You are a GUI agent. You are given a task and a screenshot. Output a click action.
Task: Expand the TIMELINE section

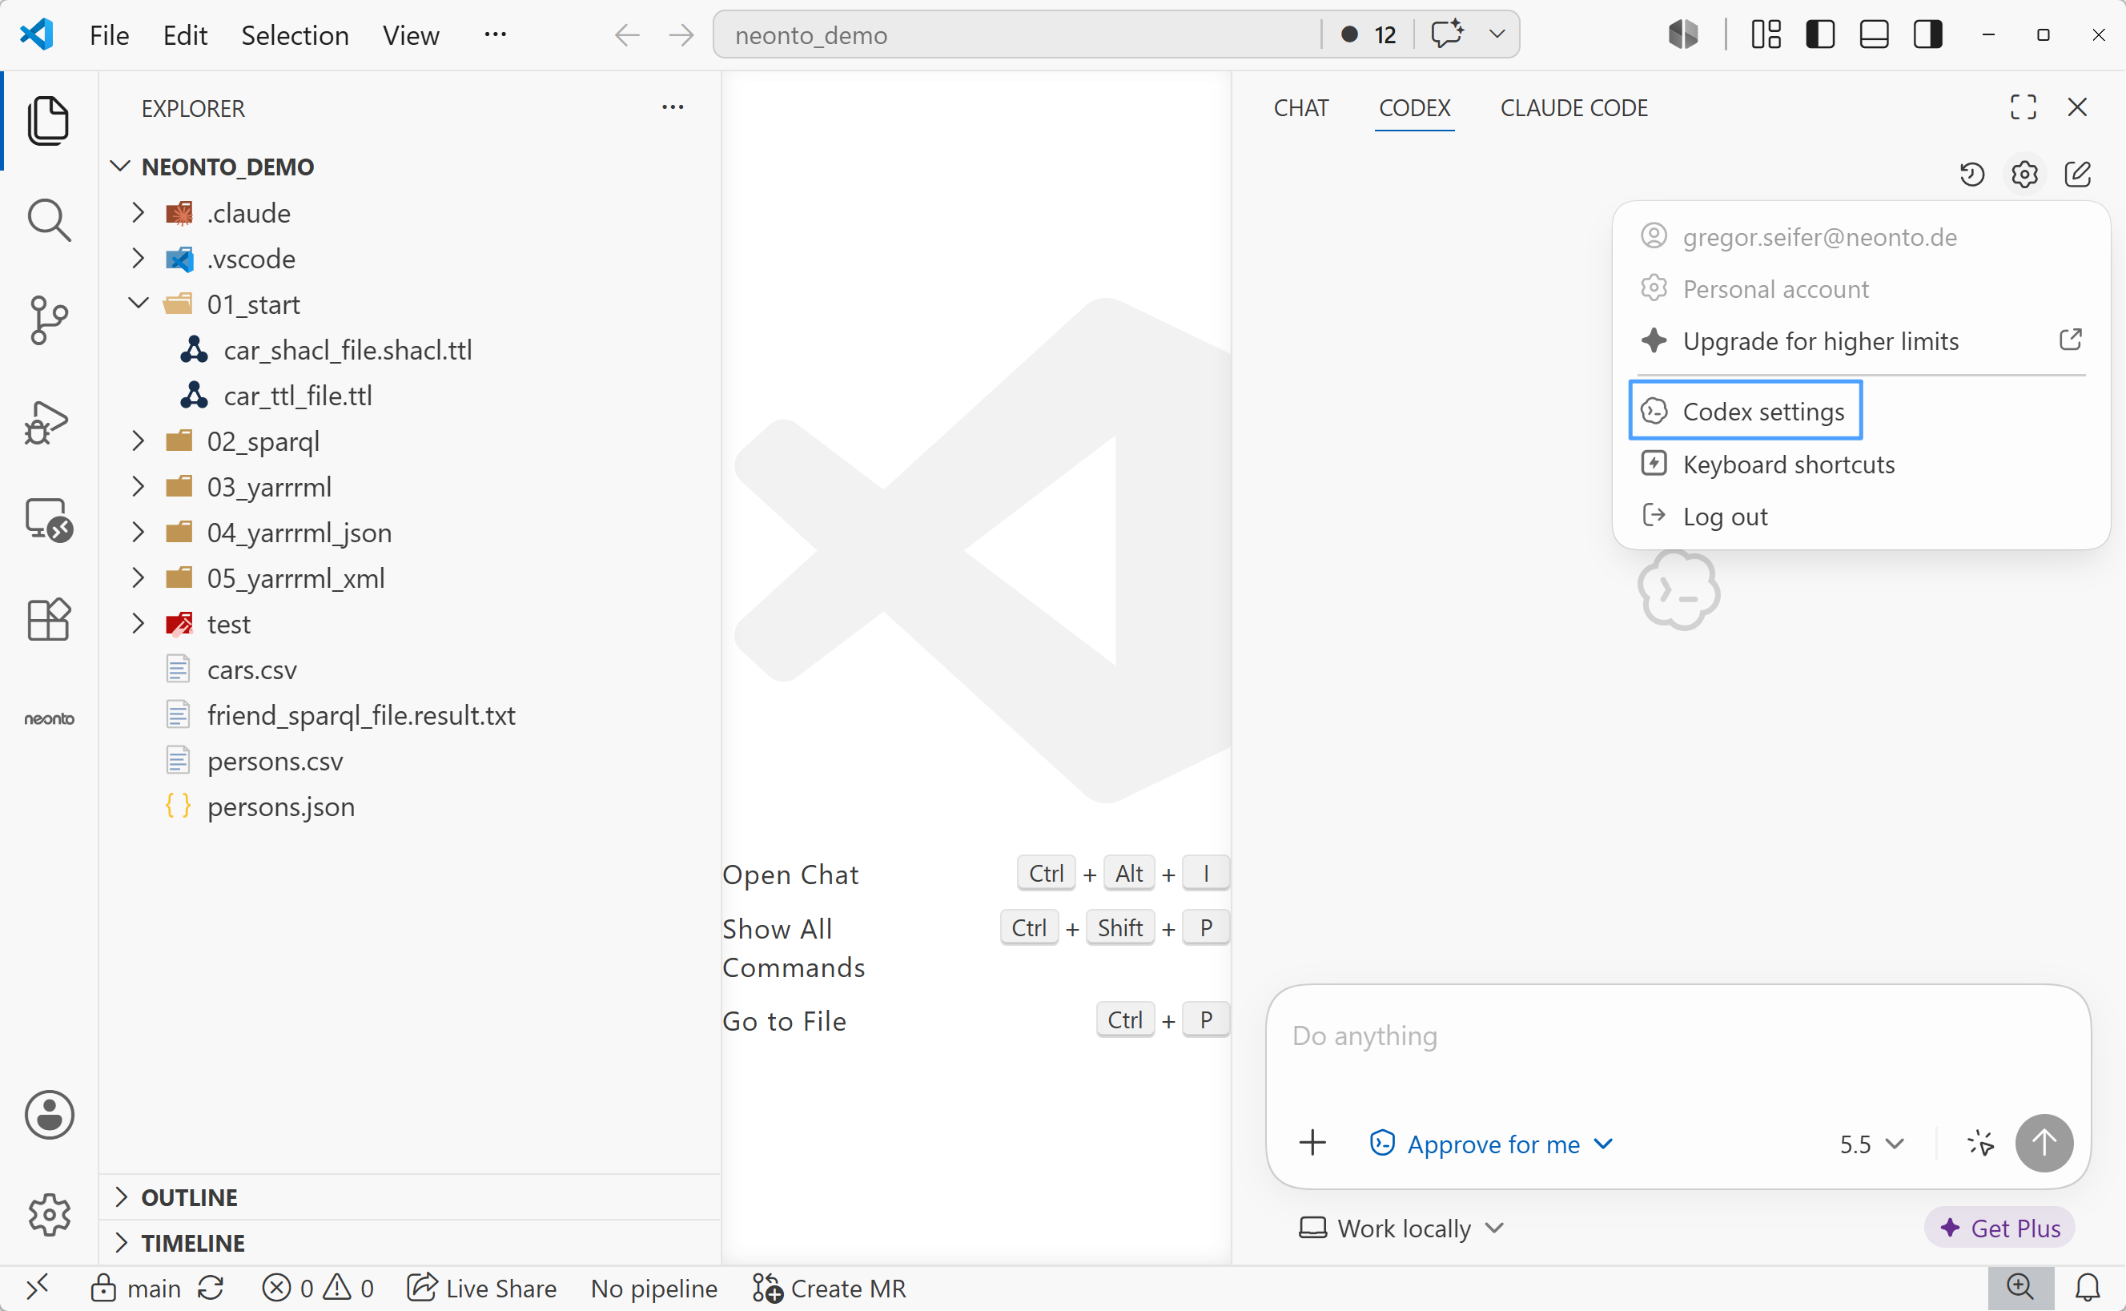(122, 1242)
